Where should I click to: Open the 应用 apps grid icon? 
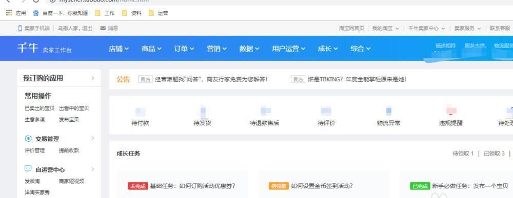pyautogui.click(x=9, y=13)
